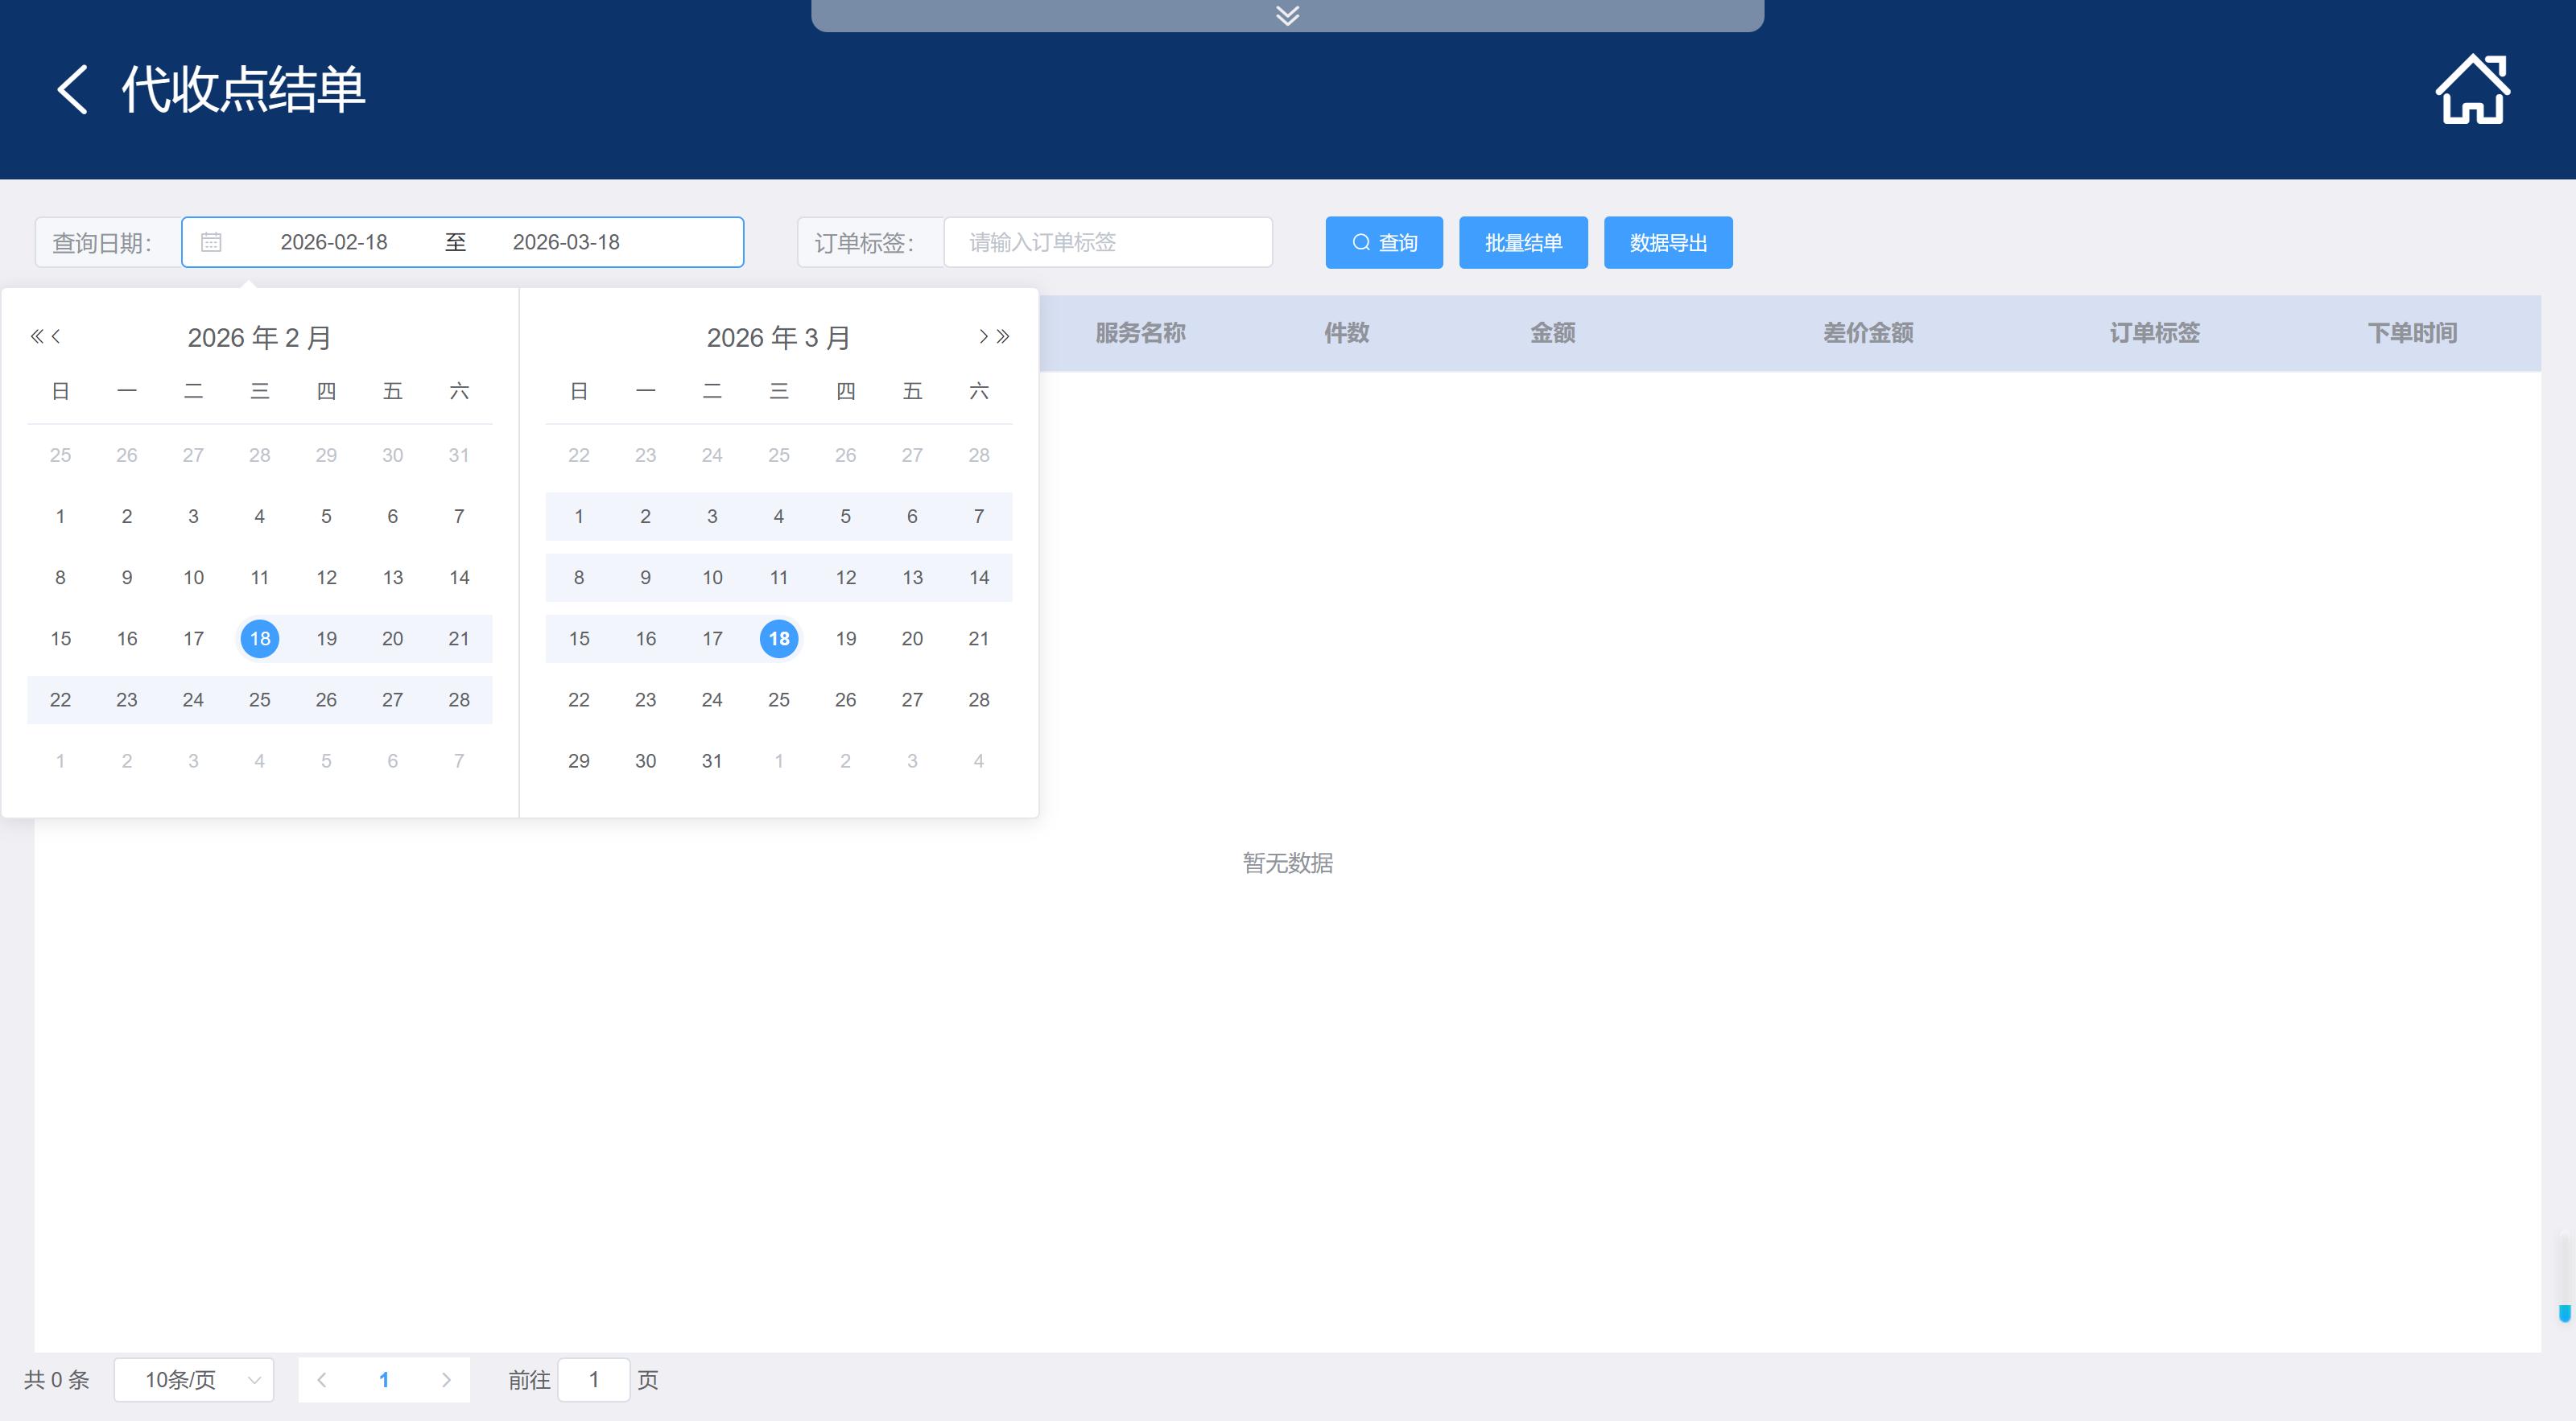Jump to next year in calendar

pos(1003,337)
